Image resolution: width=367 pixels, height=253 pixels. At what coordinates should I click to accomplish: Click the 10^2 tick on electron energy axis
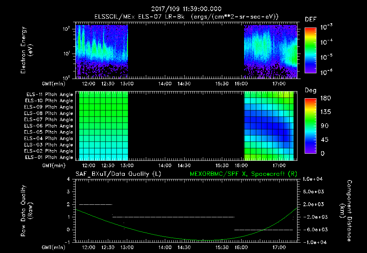tap(66, 29)
